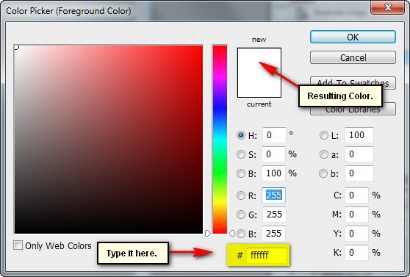Click the R value field showing 255
The width and height of the screenshot is (410, 277).
point(273,195)
